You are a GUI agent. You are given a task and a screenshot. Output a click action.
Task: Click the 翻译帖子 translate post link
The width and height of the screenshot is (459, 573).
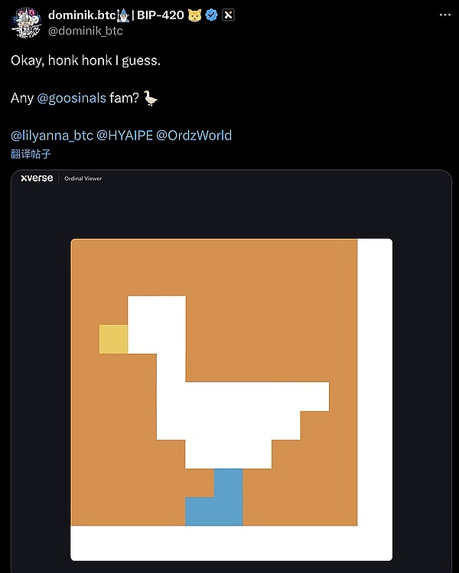coord(31,154)
